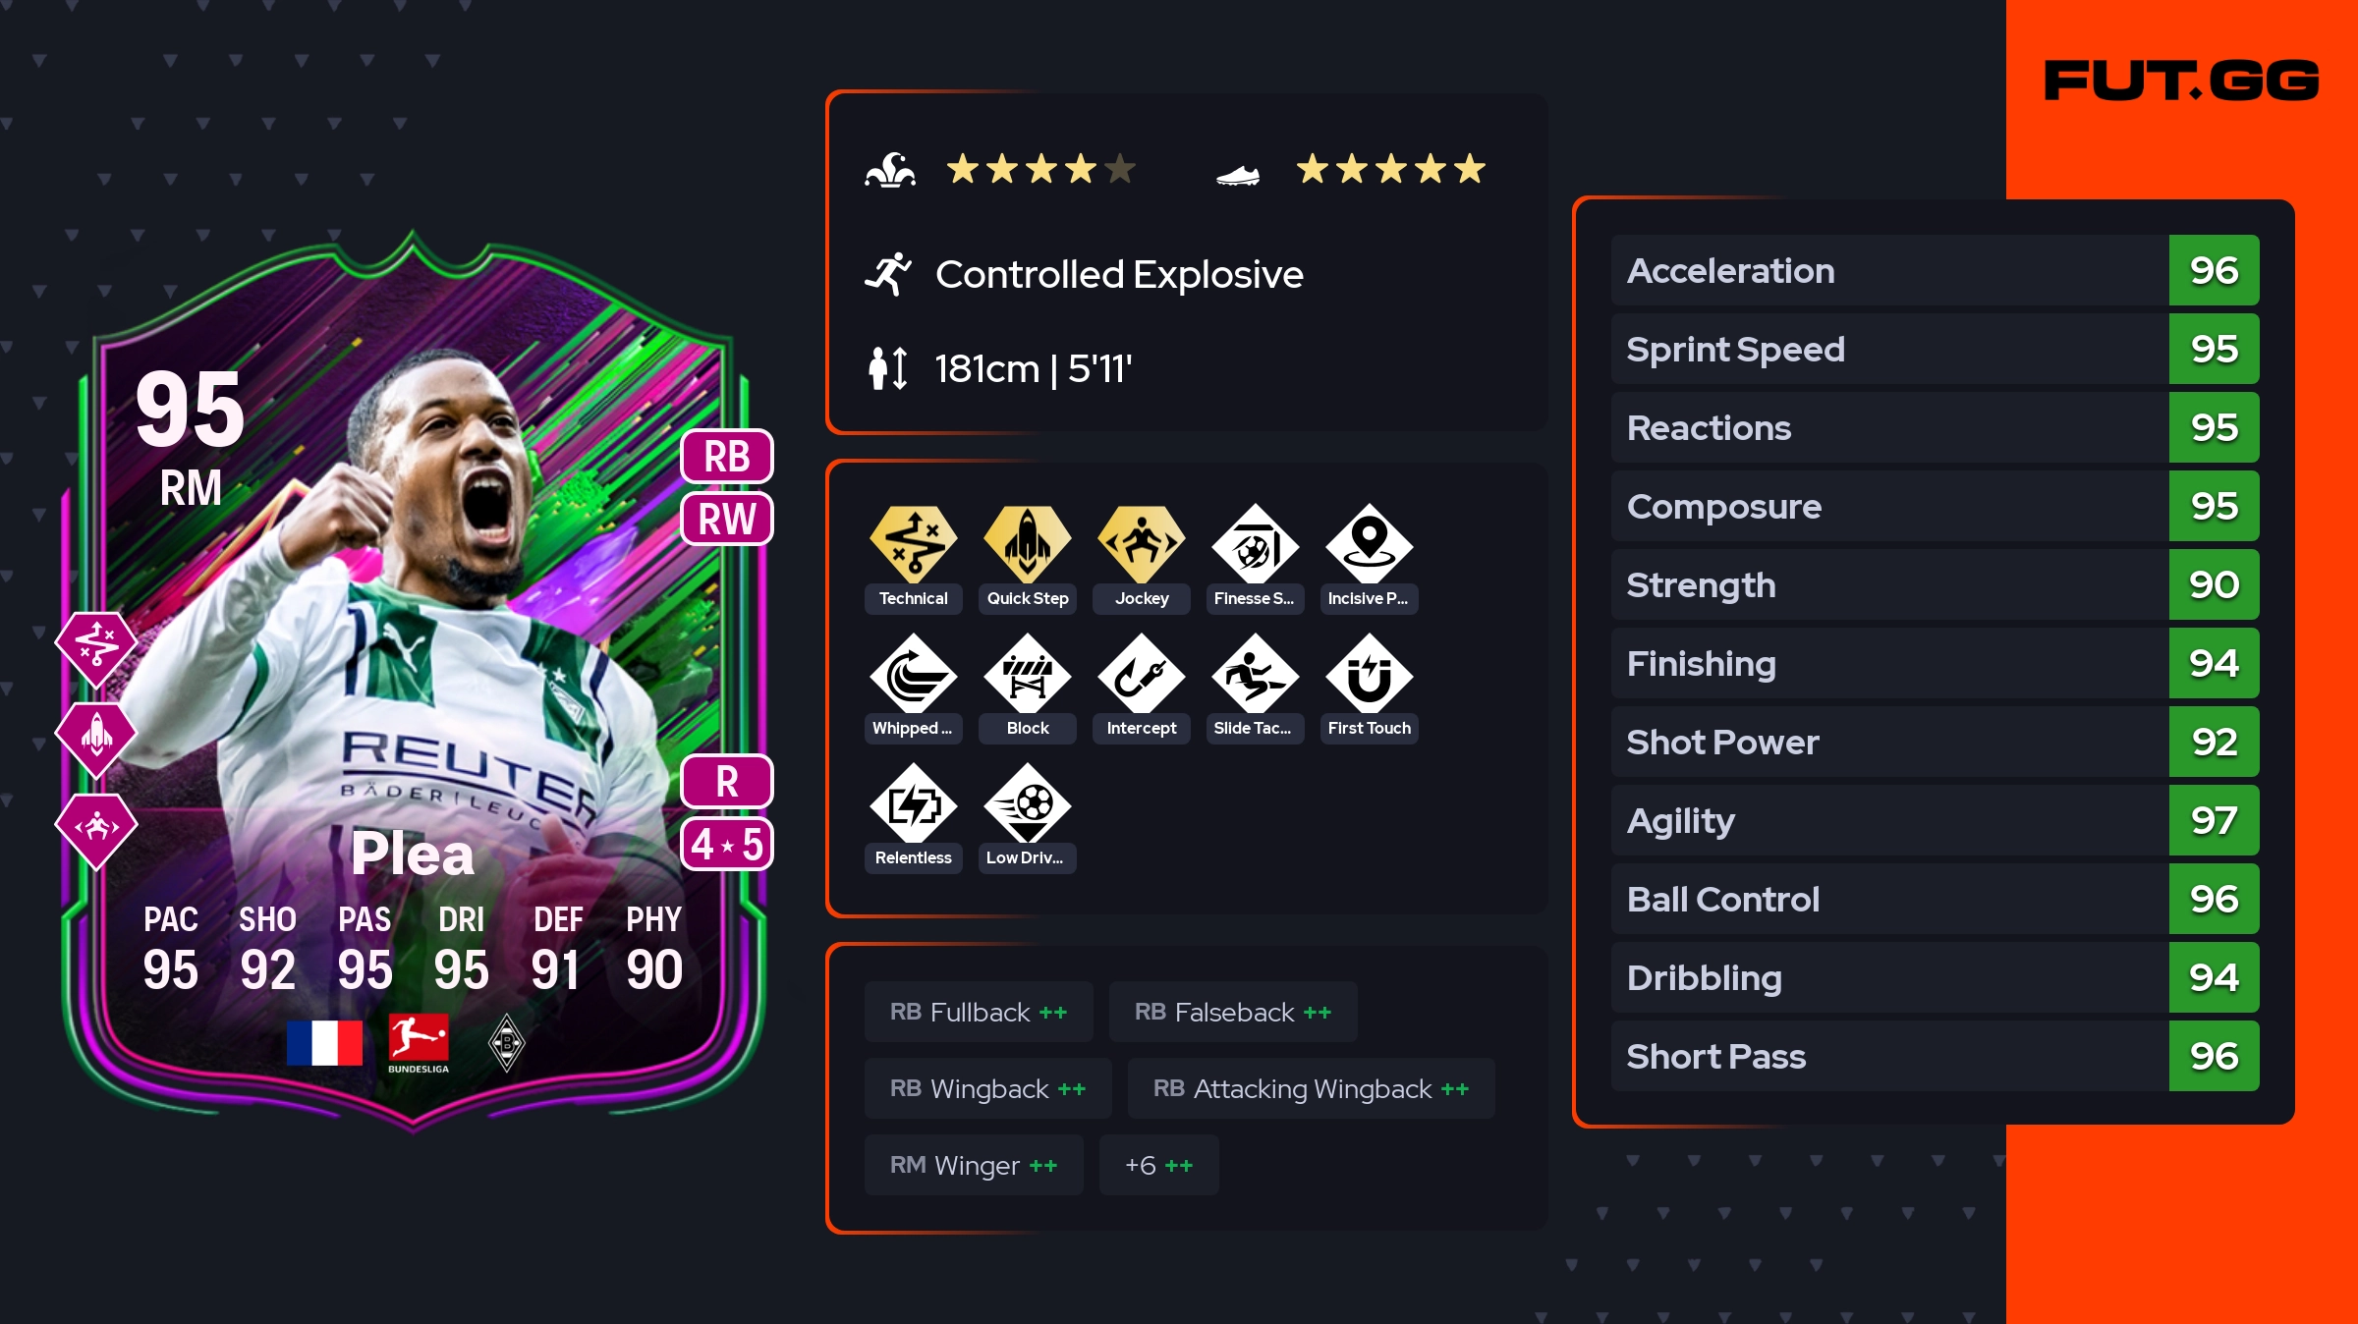
Task: Click the Relentless playstyle icon
Action: (913, 803)
